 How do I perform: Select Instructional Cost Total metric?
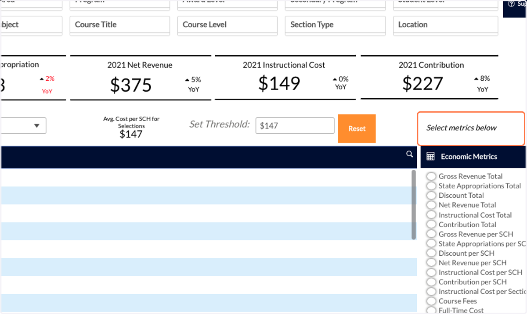[431, 215]
